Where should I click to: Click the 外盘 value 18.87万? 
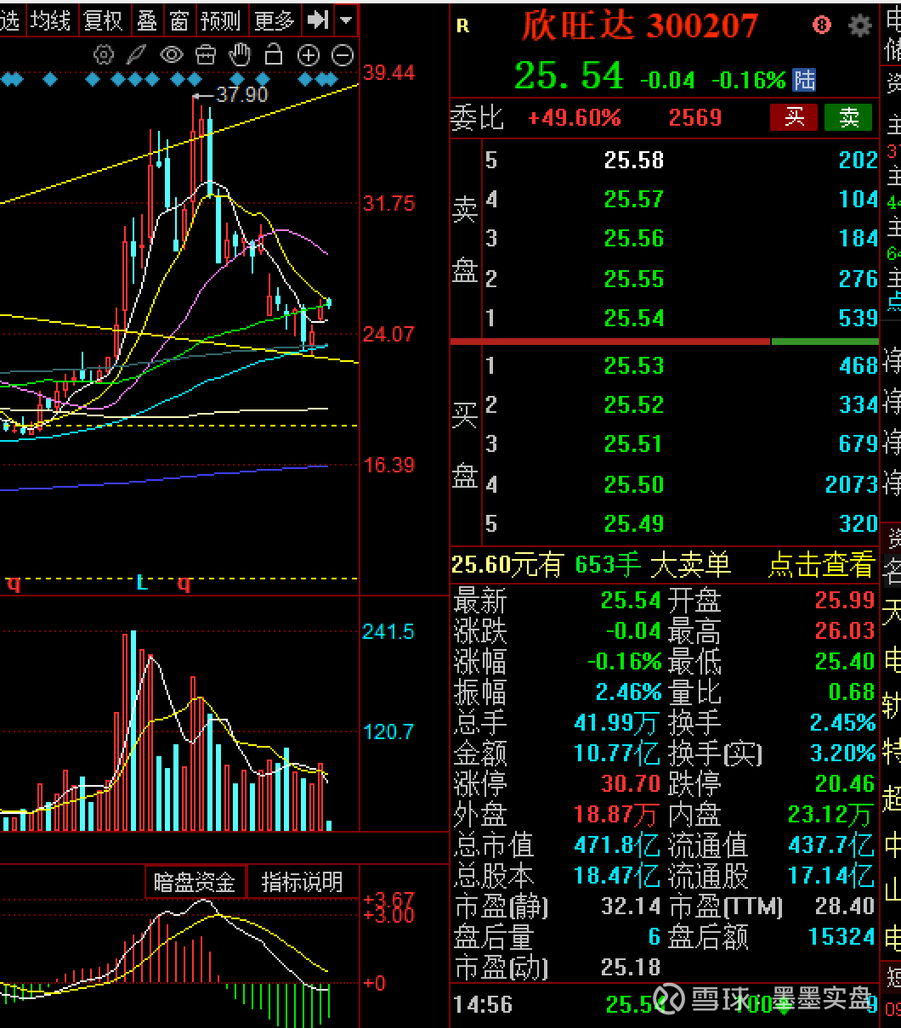pos(616,815)
